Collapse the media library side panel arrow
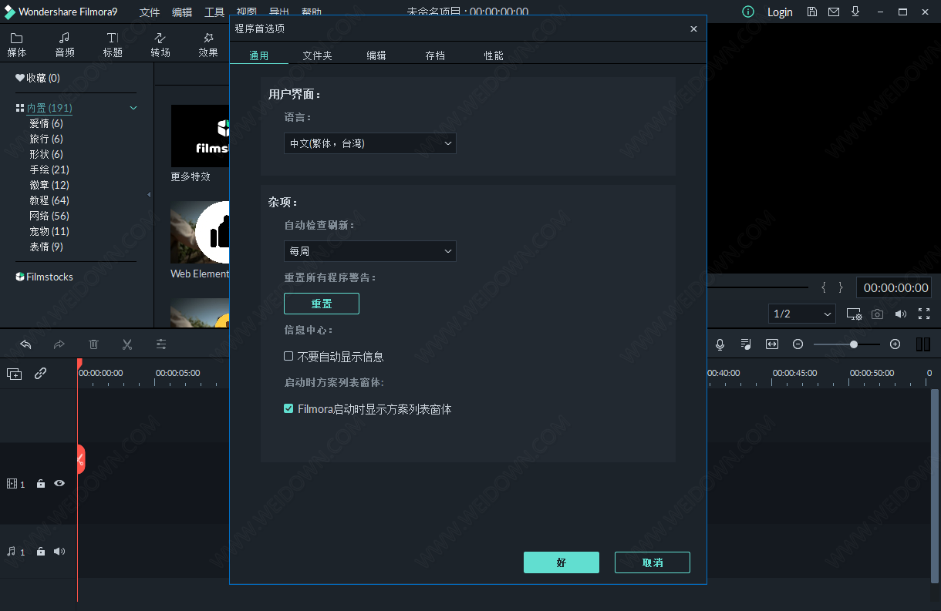This screenshot has height=611, width=941. pos(149,195)
